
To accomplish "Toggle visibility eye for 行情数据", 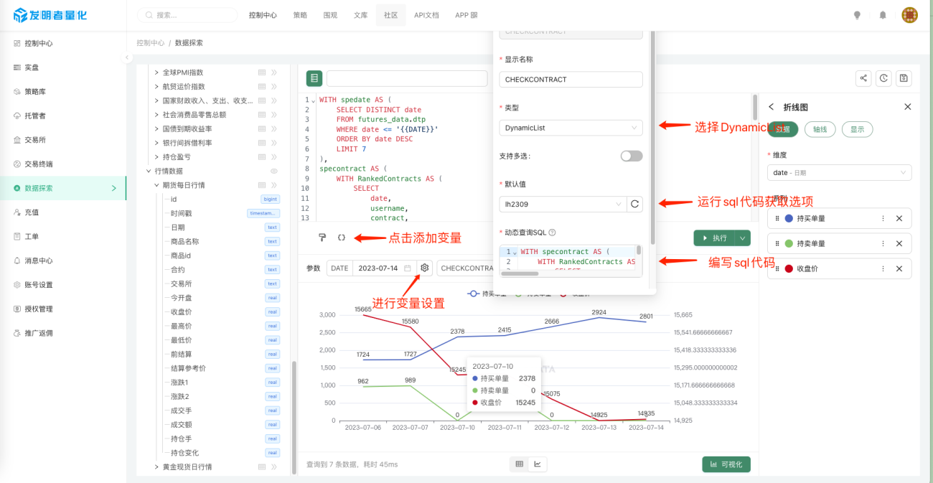I will (273, 171).
